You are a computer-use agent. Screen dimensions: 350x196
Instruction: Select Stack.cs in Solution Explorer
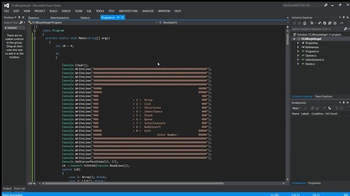point(310,64)
